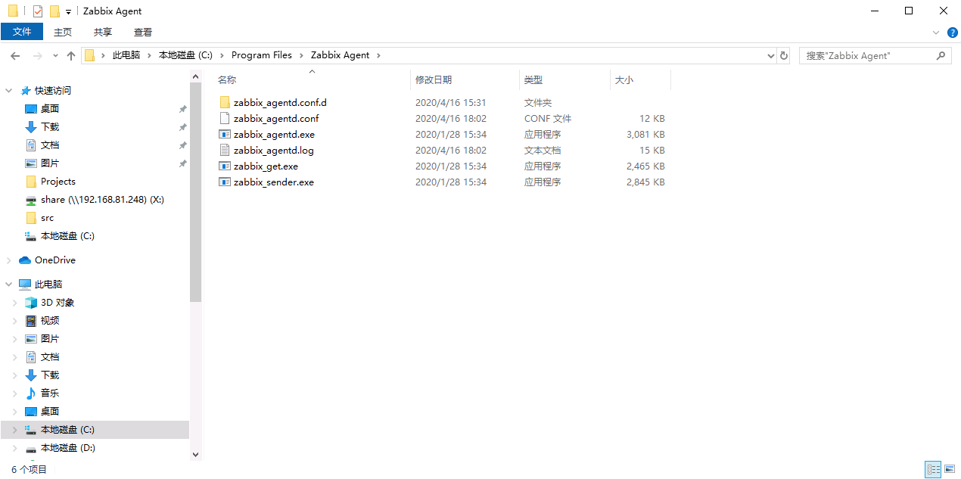This screenshot has width=961, height=479.
Task: Expand the ribbon with the chevron
Action: 937,33
